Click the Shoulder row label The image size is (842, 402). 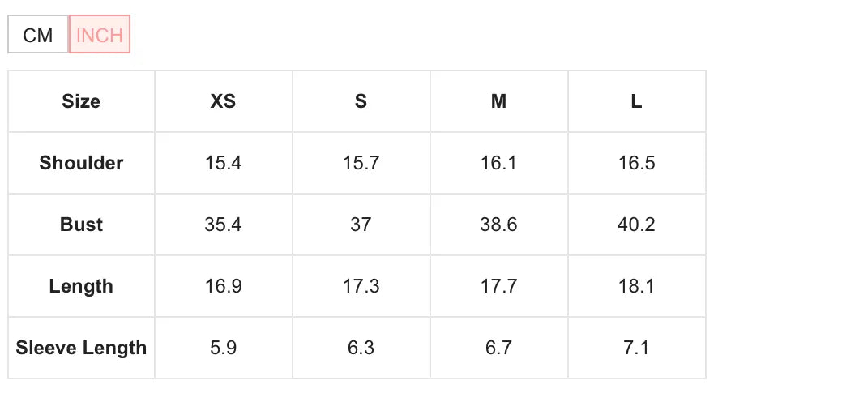(x=81, y=163)
